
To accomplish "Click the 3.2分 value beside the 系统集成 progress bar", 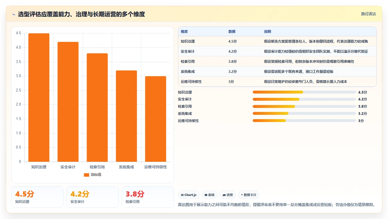I will (363, 114).
